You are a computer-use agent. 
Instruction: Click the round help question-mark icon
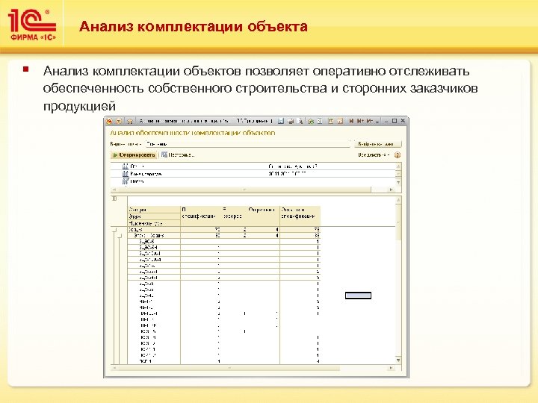398,155
